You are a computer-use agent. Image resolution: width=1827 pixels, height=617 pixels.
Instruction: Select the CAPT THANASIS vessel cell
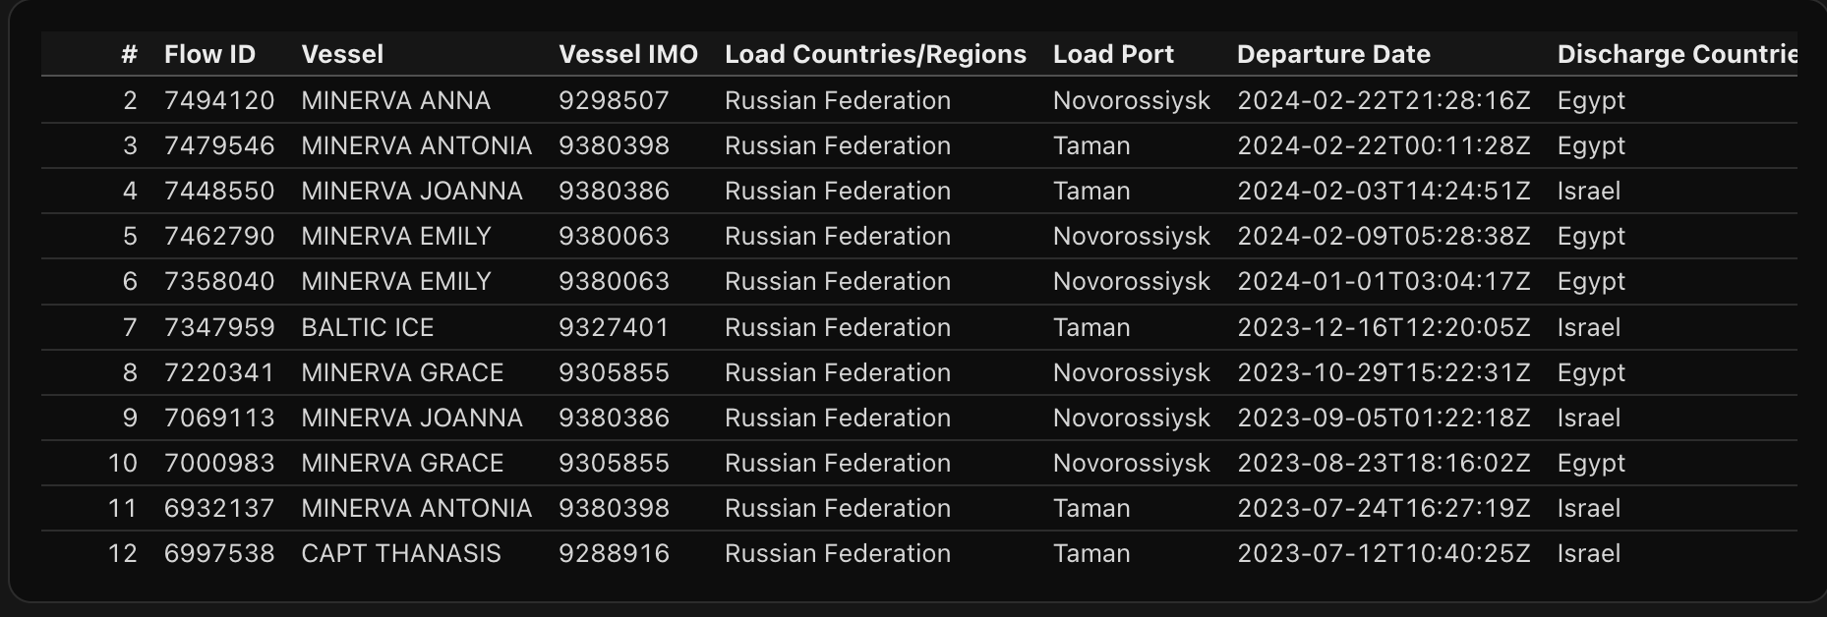click(401, 553)
